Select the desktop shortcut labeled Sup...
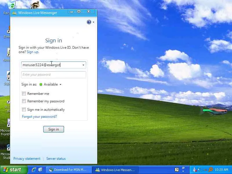 (7, 78)
